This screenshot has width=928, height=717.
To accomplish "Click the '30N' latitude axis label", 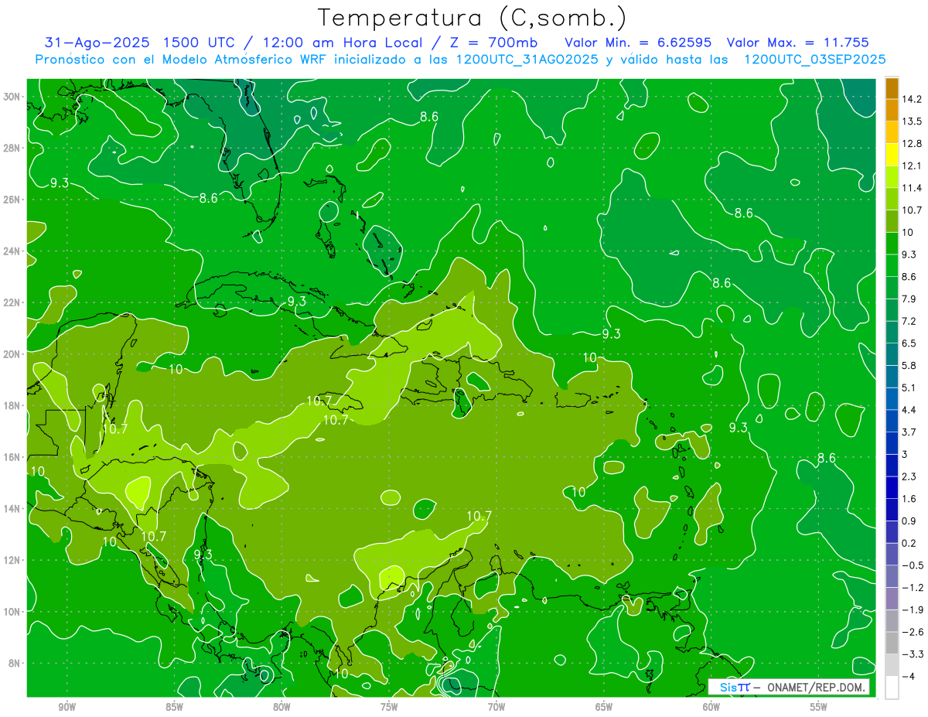I will click(x=12, y=96).
